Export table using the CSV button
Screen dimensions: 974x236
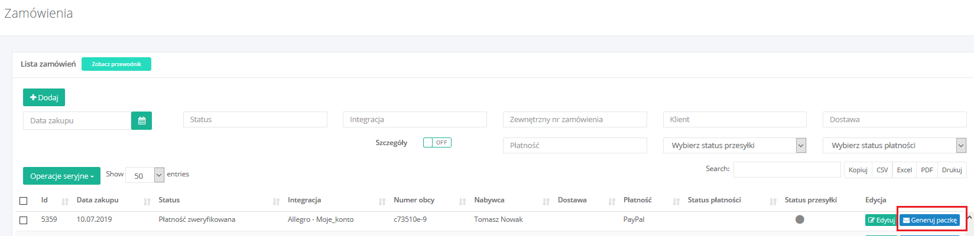click(x=882, y=170)
